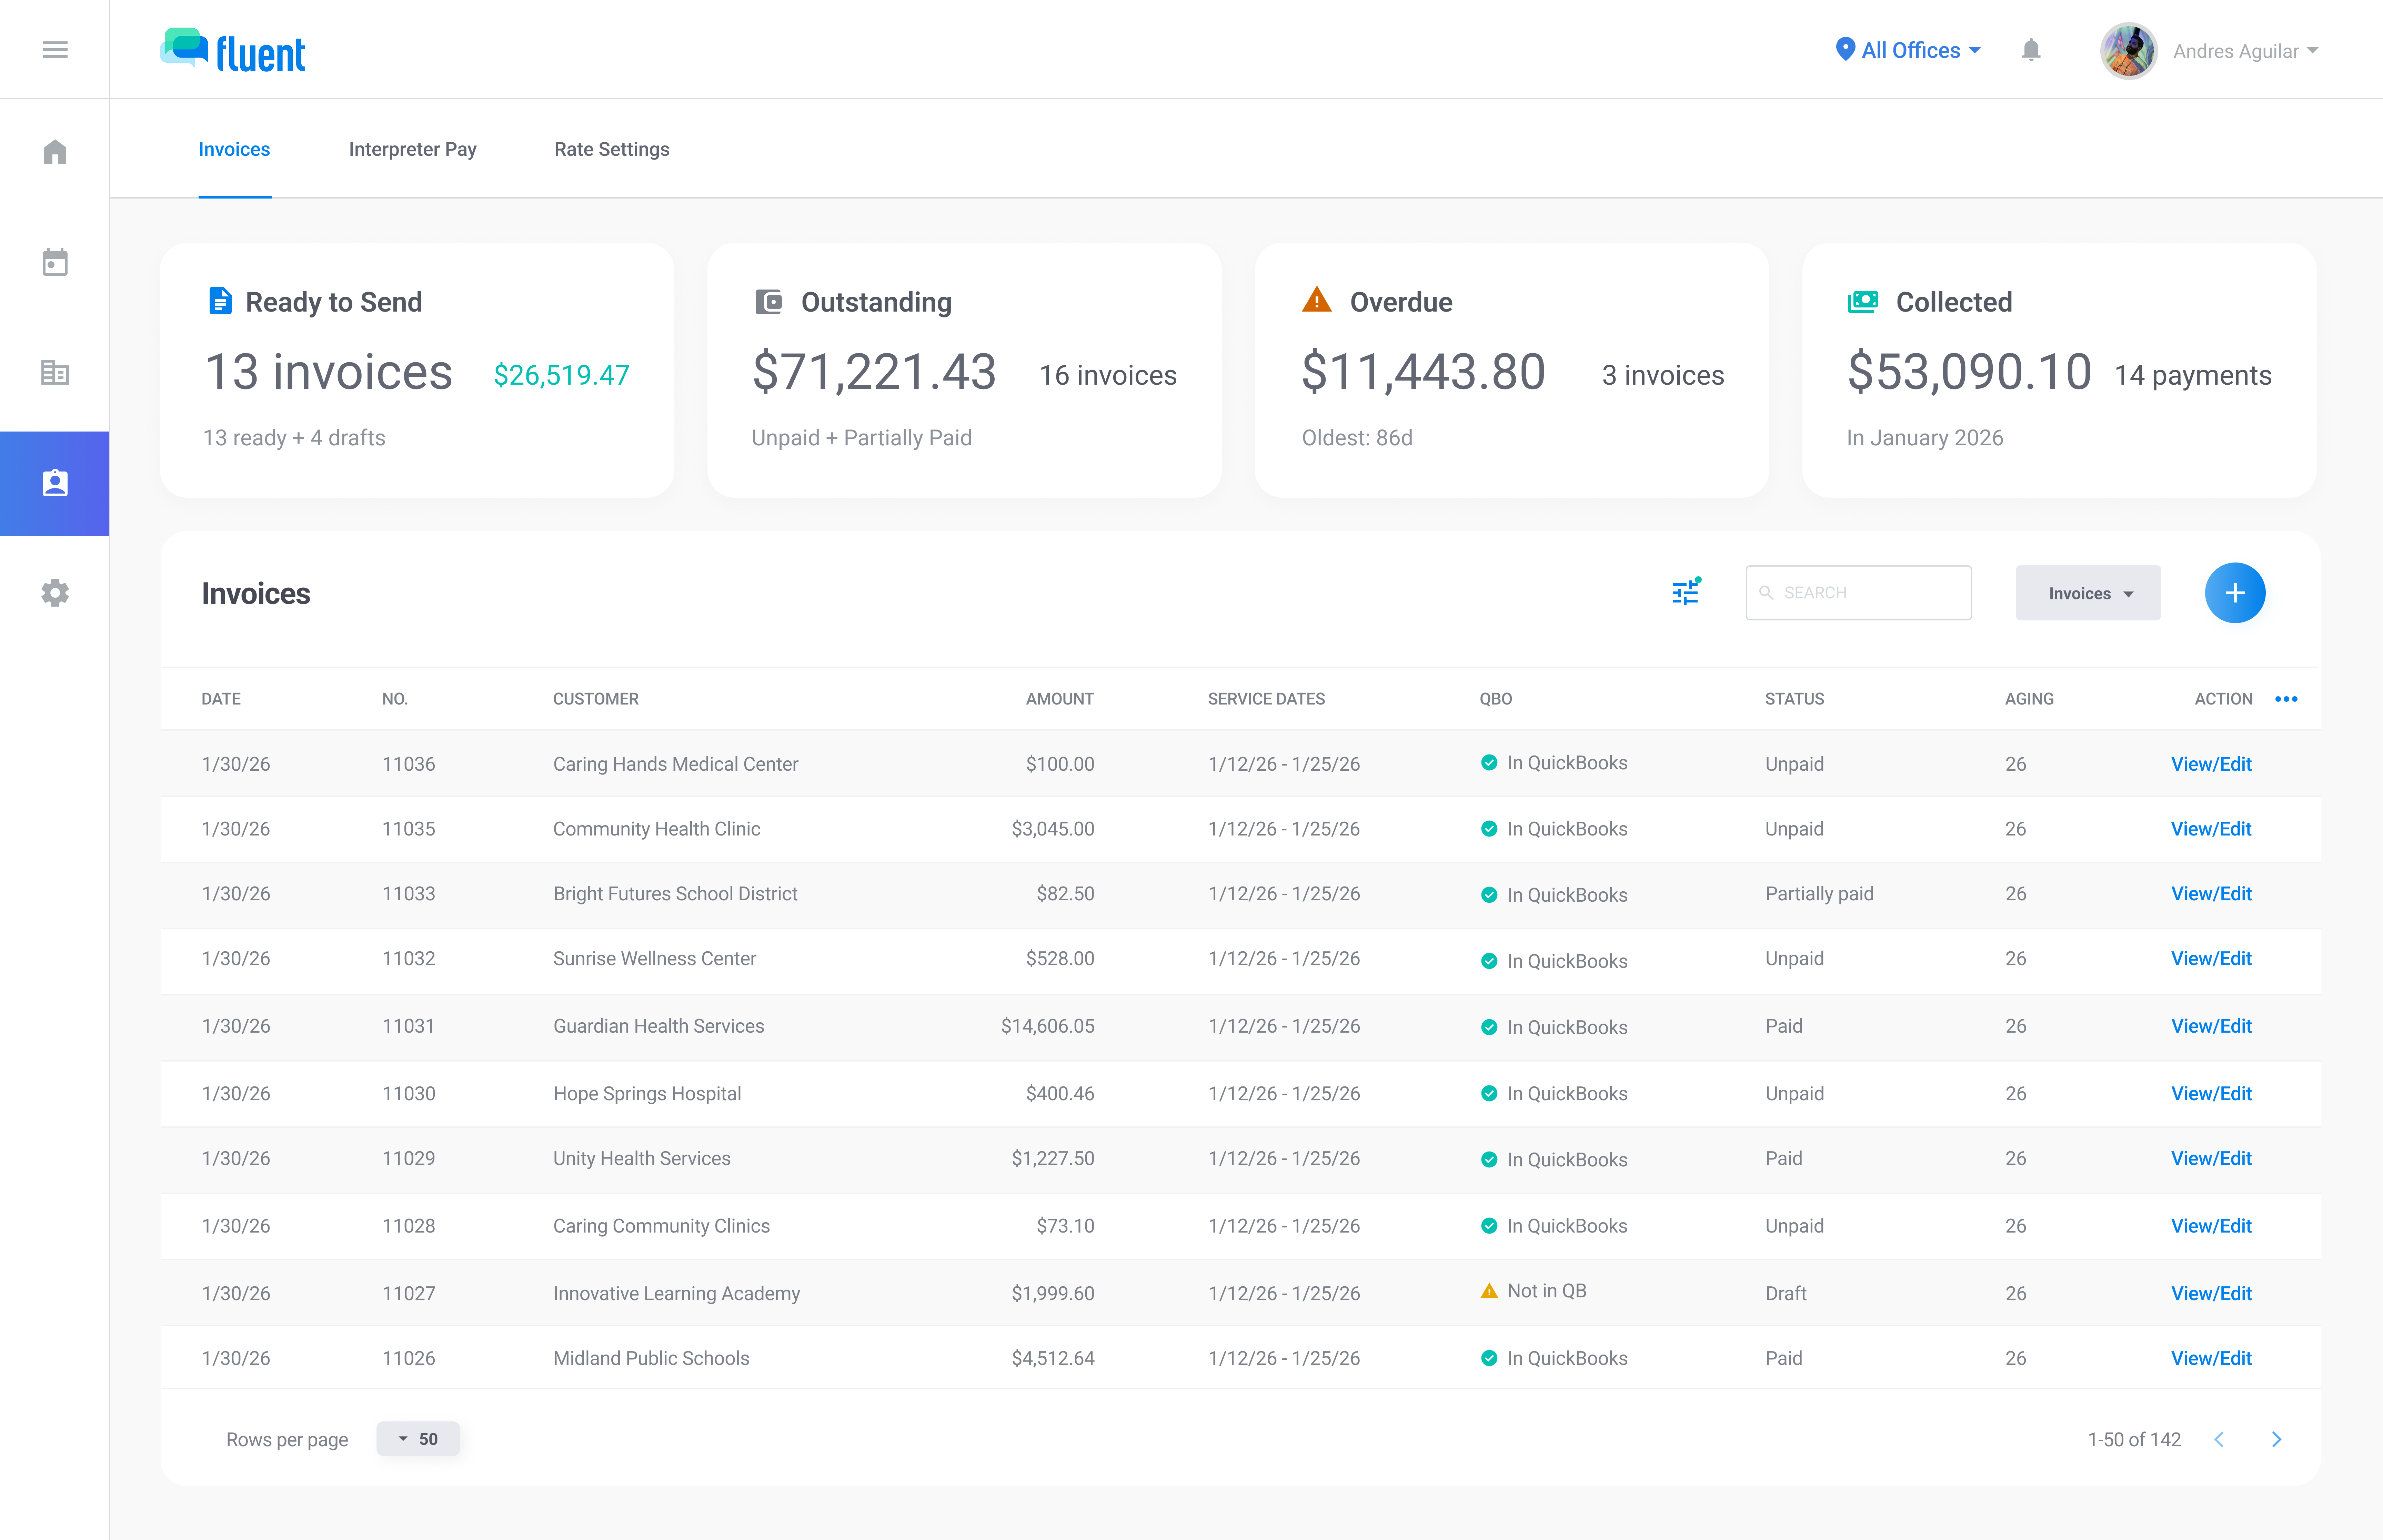The width and height of the screenshot is (2383, 1540).
Task: Change rows per page from 50
Action: (417, 1439)
